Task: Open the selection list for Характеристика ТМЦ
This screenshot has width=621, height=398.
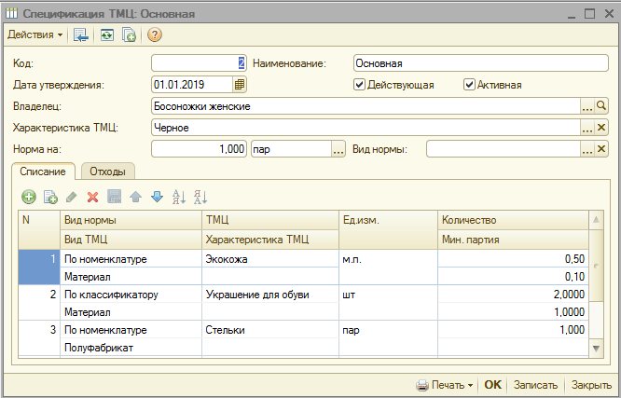Action: click(x=587, y=128)
